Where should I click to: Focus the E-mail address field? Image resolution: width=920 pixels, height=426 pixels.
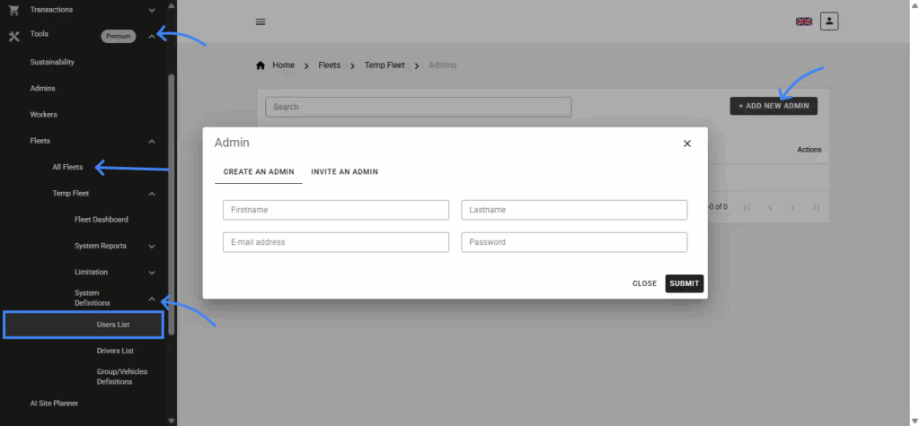pyautogui.click(x=335, y=242)
